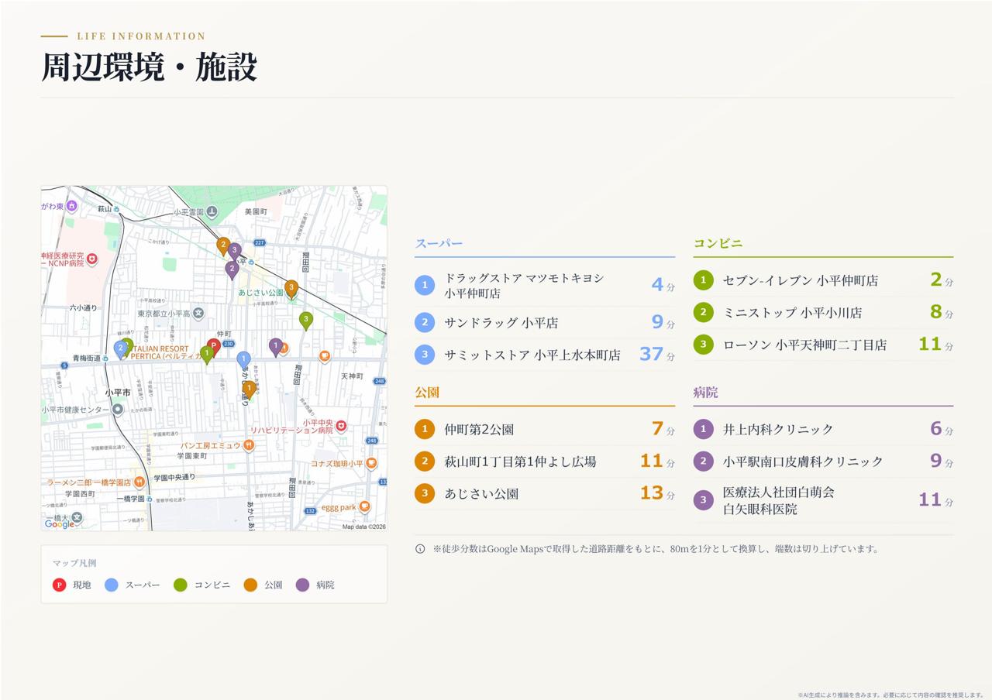Click the green コンビニ swatch in the map legend
The width and height of the screenshot is (992, 700).
pyautogui.click(x=181, y=585)
